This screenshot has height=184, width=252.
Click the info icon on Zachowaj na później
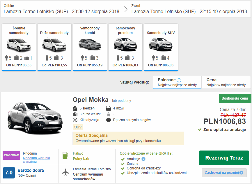(241, 173)
